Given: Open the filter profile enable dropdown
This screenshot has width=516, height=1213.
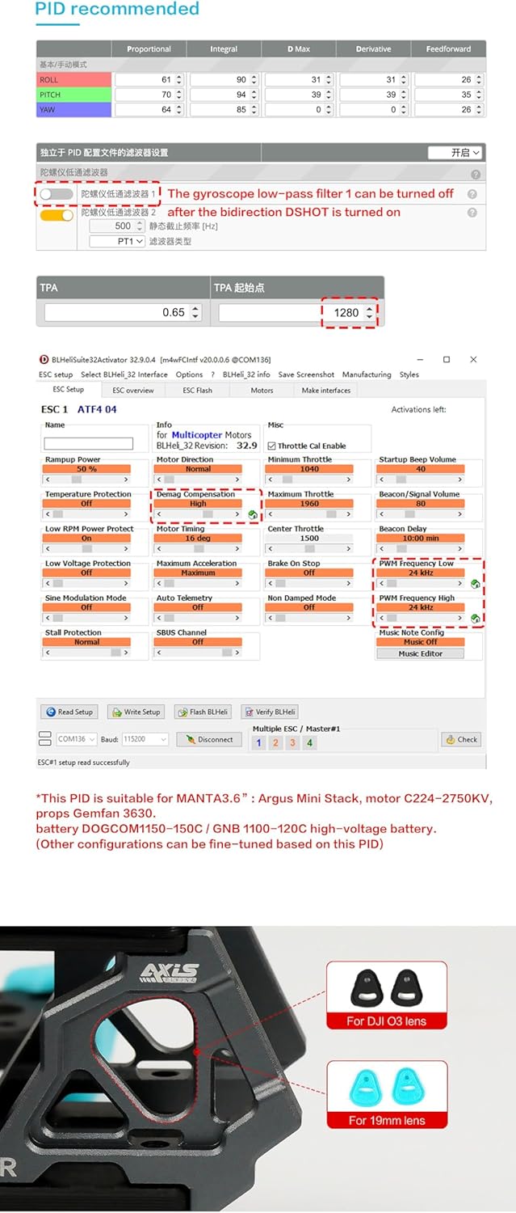Looking at the screenshot, I should pos(455,152).
